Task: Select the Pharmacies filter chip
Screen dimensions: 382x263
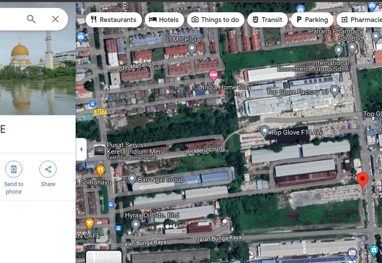Action: (360, 20)
